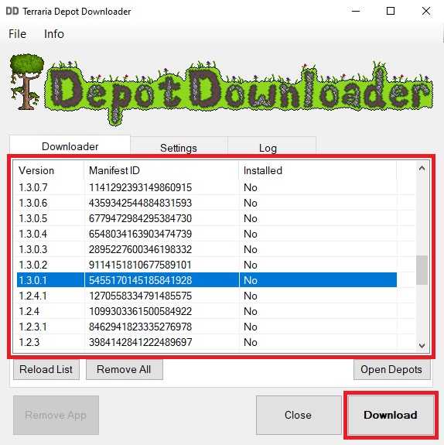Select version 1.3.0.2 row
Image resolution: width=444 pixels, height=445 pixels.
[x=207, y=265]
